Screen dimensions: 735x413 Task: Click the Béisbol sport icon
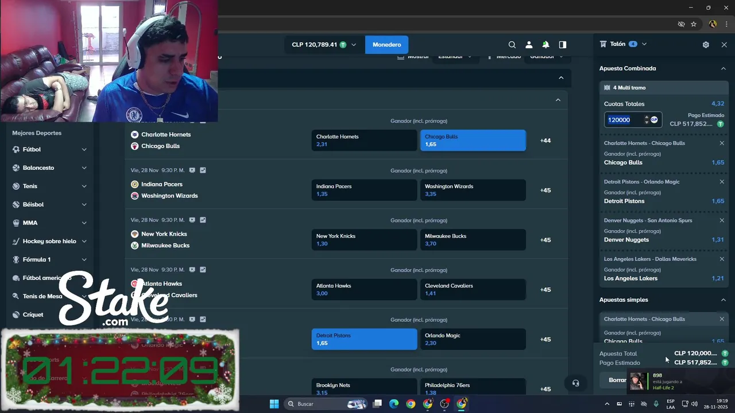pyautogui.click(x=16, y=204)
